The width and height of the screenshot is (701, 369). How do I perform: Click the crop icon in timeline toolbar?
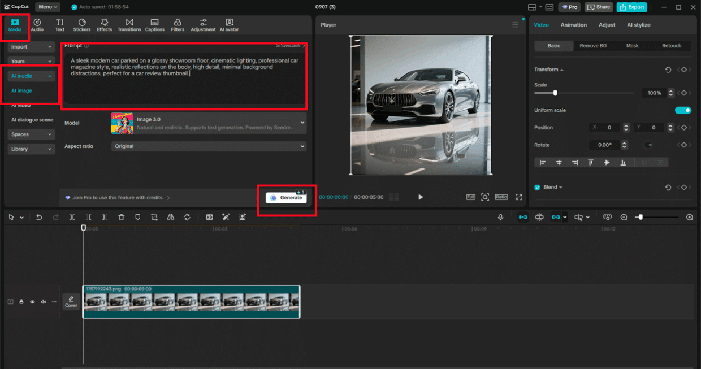pos(154,217)
